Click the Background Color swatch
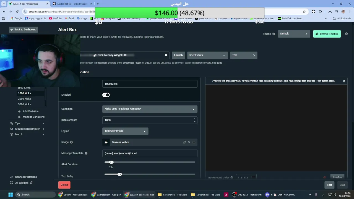This screenshot has width=354, height=199. click(253, 177)
